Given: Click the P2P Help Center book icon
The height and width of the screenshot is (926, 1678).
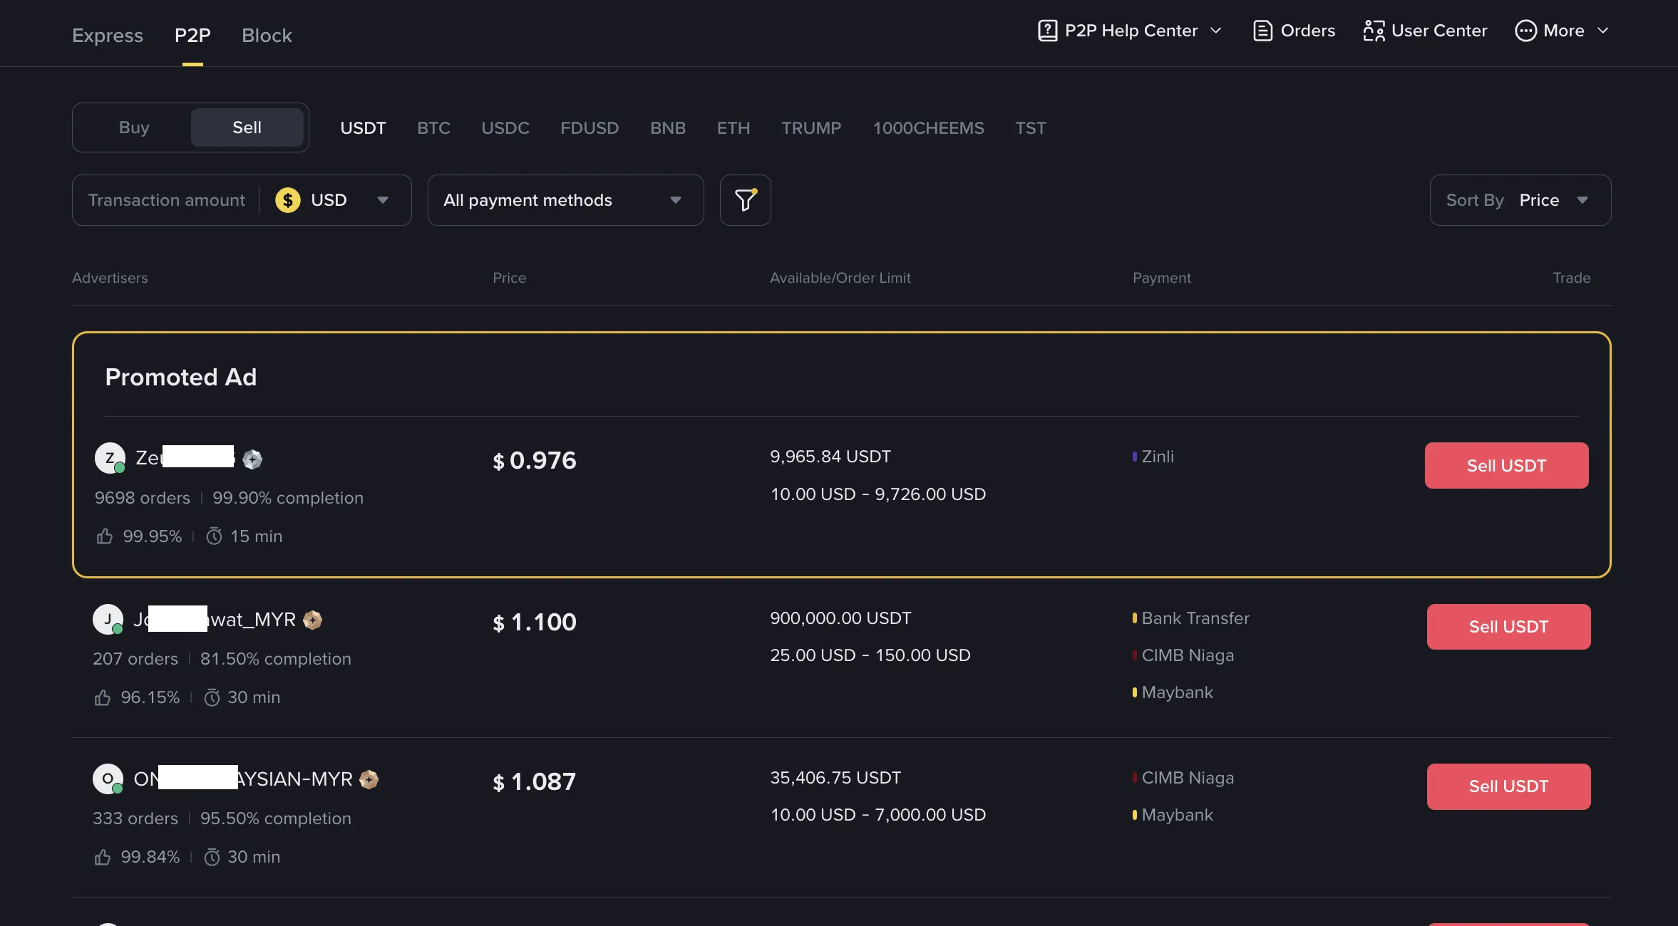Looking at the screenshot, I should click(x=1046, y=31).
